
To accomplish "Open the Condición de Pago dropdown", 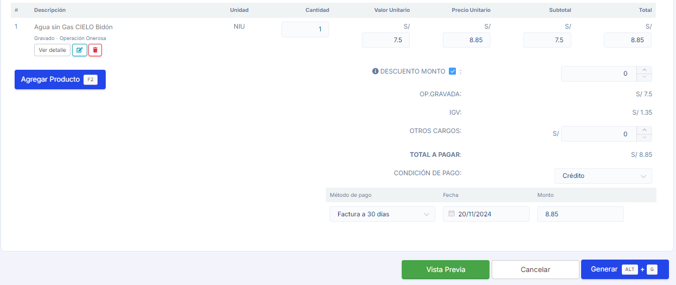I will pos(603,176).
